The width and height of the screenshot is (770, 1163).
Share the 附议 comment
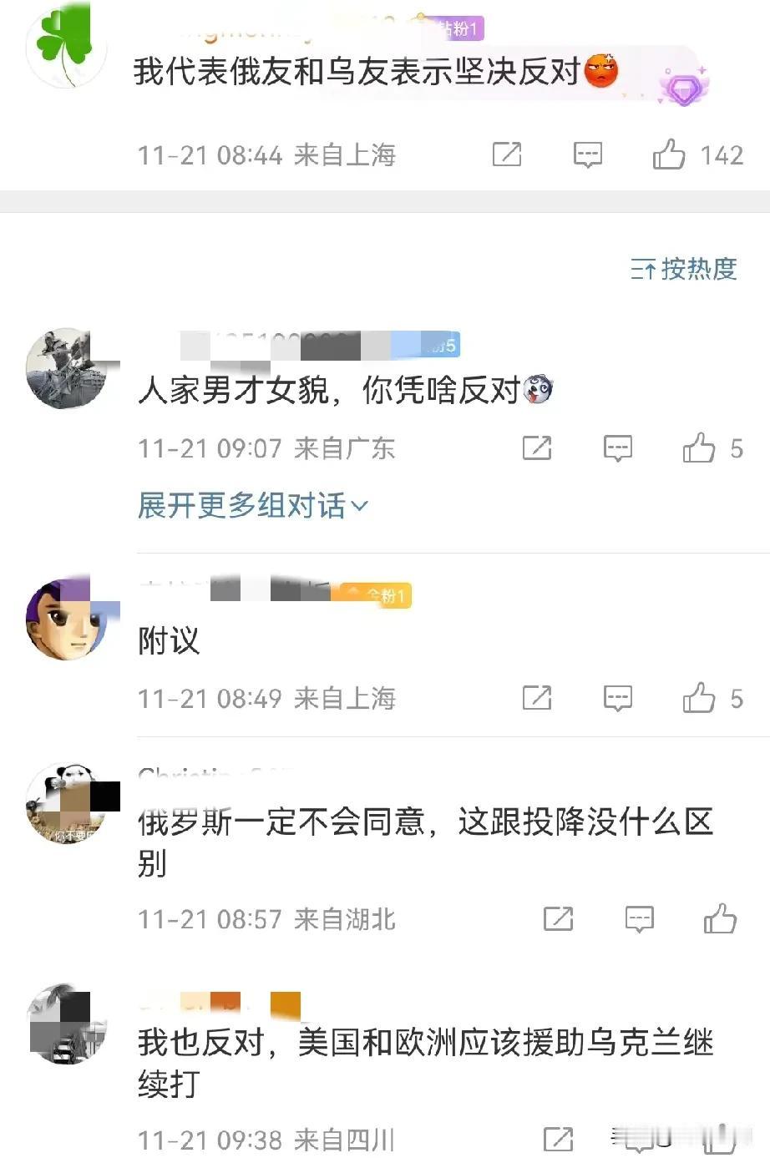tap(537, 698)
